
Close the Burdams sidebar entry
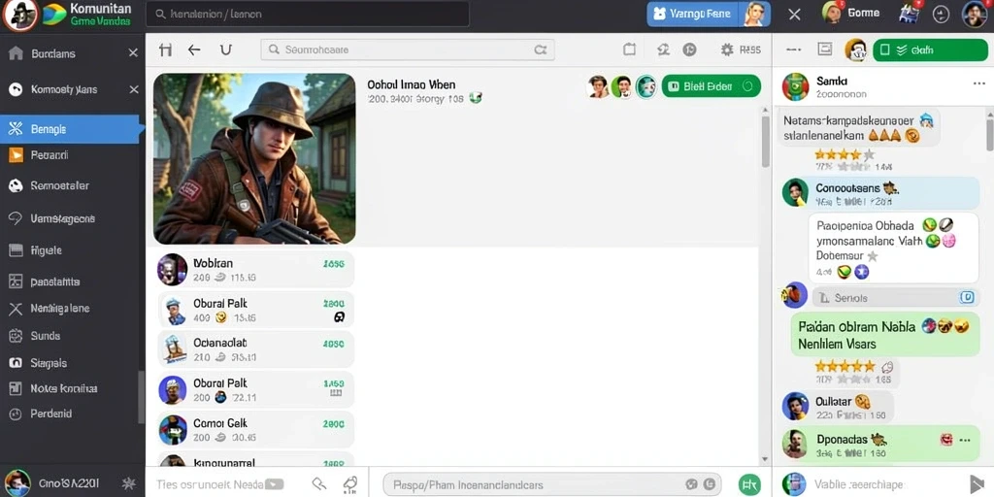133,53
